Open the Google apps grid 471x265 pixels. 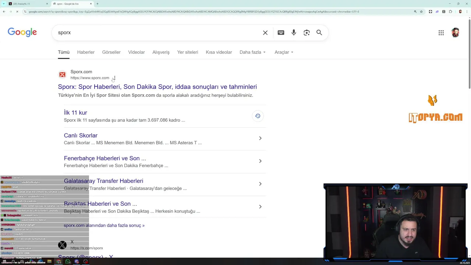point(441,33)
